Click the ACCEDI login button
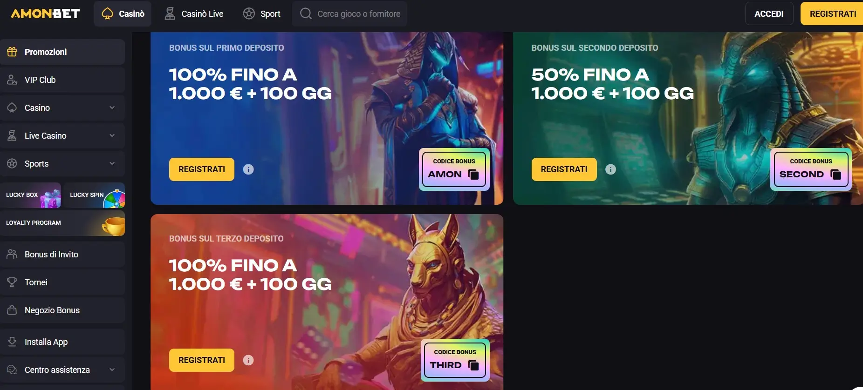The image size is (863, 390). [x=769, y=14]
